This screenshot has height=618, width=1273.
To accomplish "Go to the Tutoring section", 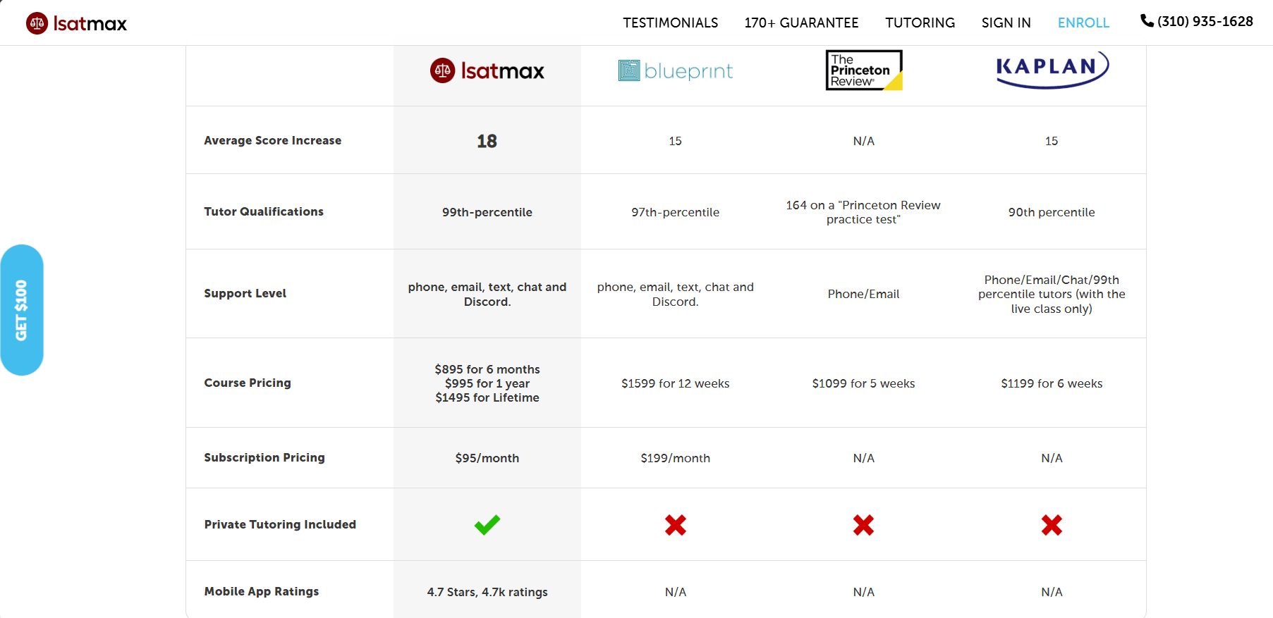I will pos(920,23).
